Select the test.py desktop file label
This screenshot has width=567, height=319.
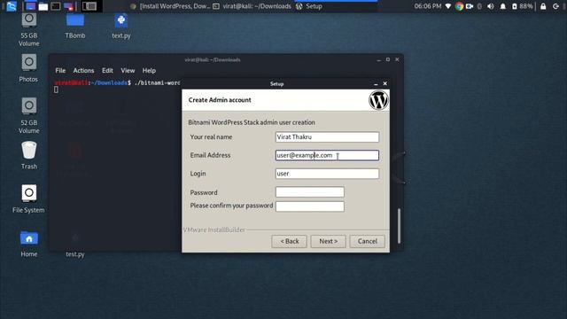[x=75, y=254]
